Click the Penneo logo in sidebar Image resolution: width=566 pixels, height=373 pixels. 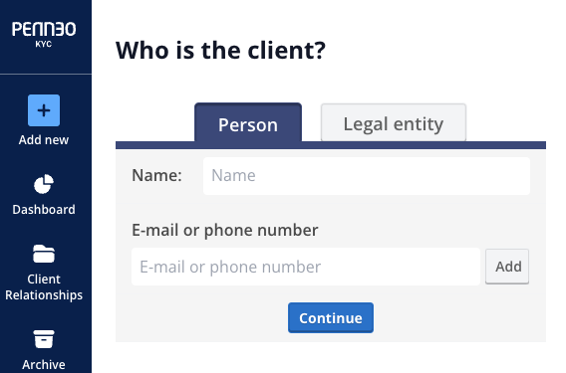pos(44,29)
